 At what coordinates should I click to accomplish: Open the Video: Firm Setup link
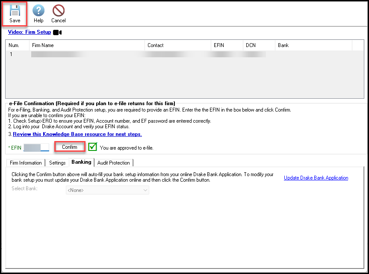[x=30, y=32]
